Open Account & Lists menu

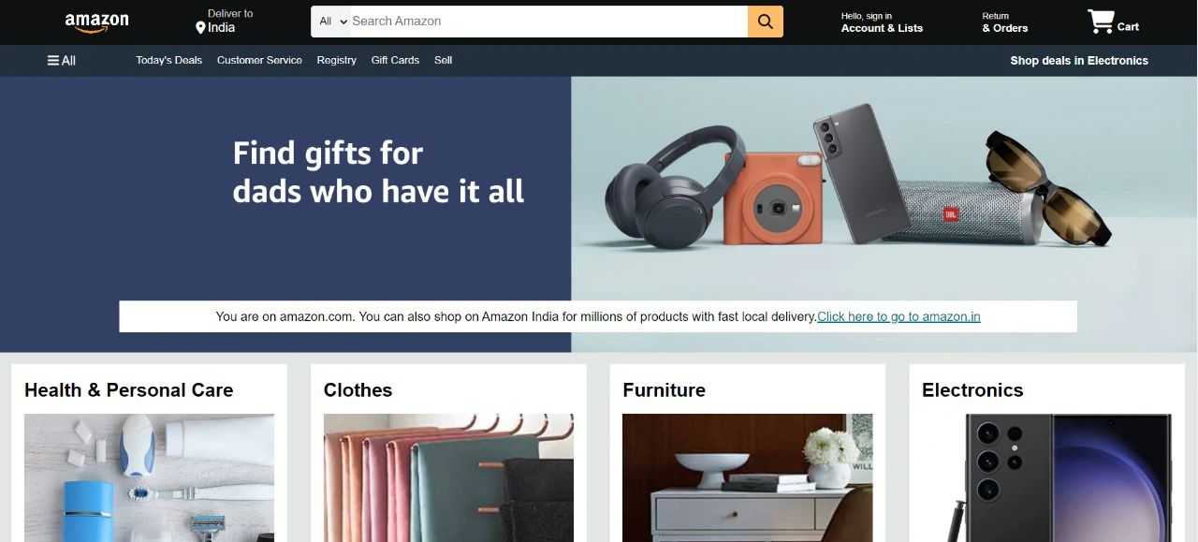point(882,22)
